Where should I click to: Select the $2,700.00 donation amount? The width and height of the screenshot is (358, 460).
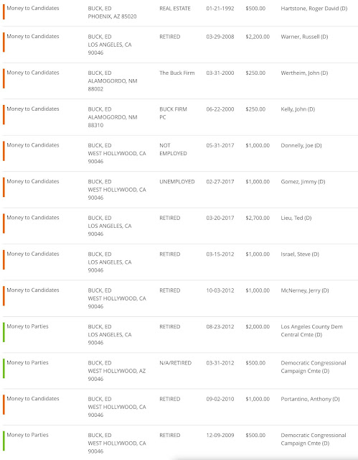click(x=258, y=218)
